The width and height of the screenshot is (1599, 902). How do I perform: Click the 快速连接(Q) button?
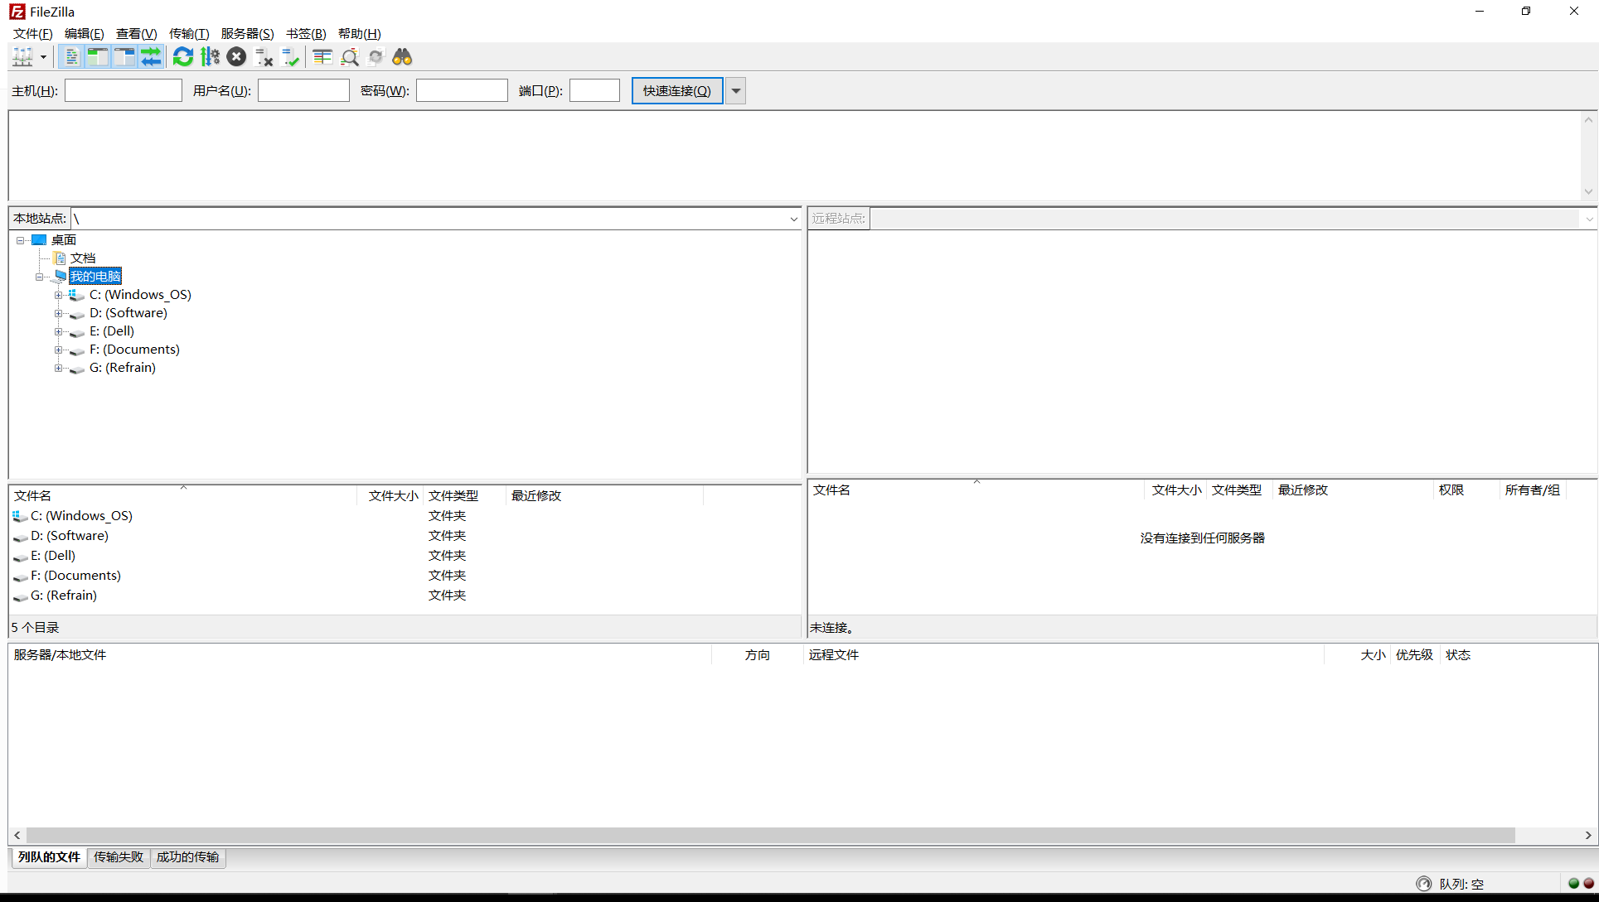point(676,91)
